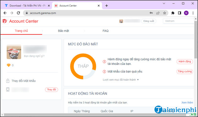
Task: Click Thay đổi button beside phone number
Action: (x=52, y=89)
